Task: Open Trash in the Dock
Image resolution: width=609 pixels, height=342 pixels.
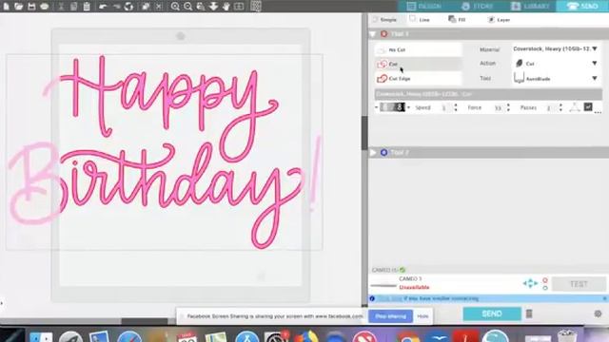Action: (x=567, y=335)
